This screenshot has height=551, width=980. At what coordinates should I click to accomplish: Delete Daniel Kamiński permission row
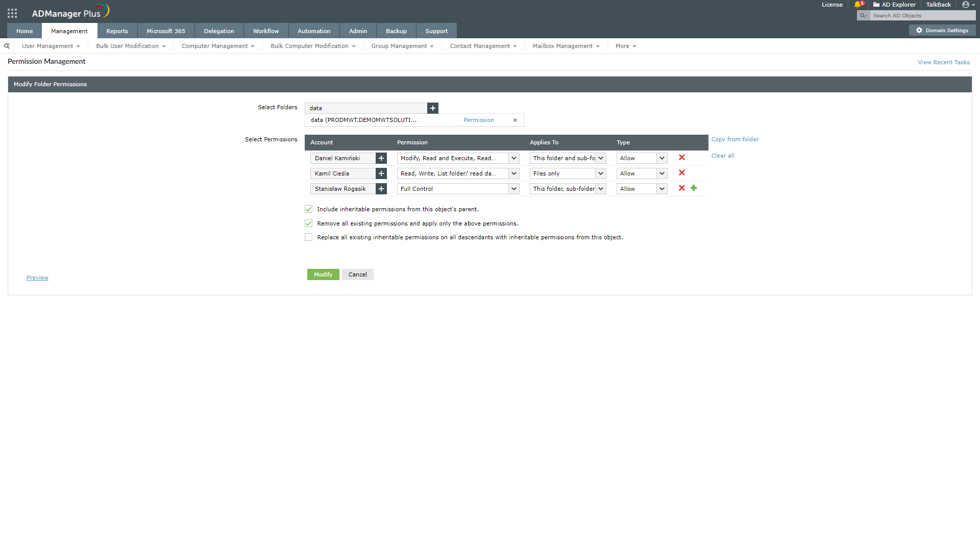682,158
